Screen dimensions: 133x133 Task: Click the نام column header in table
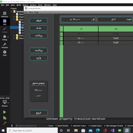pos(116,29)
